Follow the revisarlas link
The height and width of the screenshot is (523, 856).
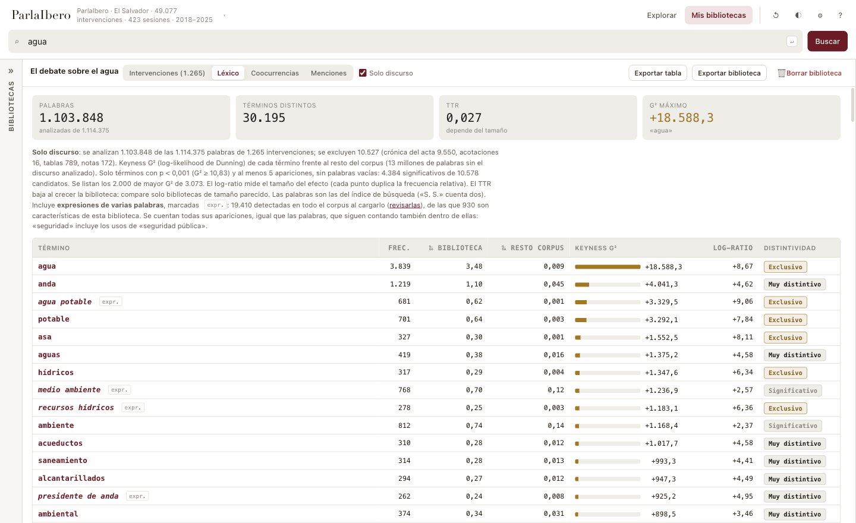(x=405, y=205)
